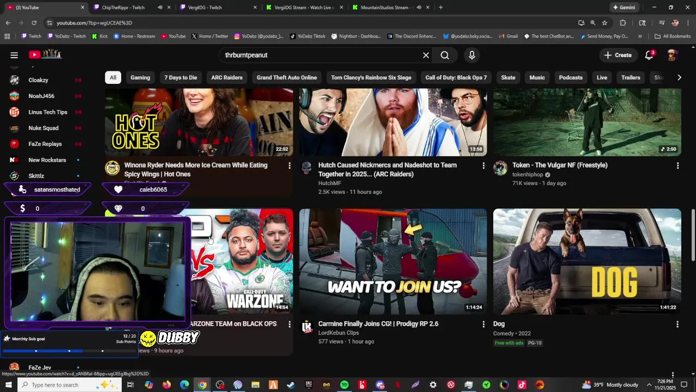696x392 pixels.
Task: Open options menu for Token freestyle video
Action: click(678, 166)
